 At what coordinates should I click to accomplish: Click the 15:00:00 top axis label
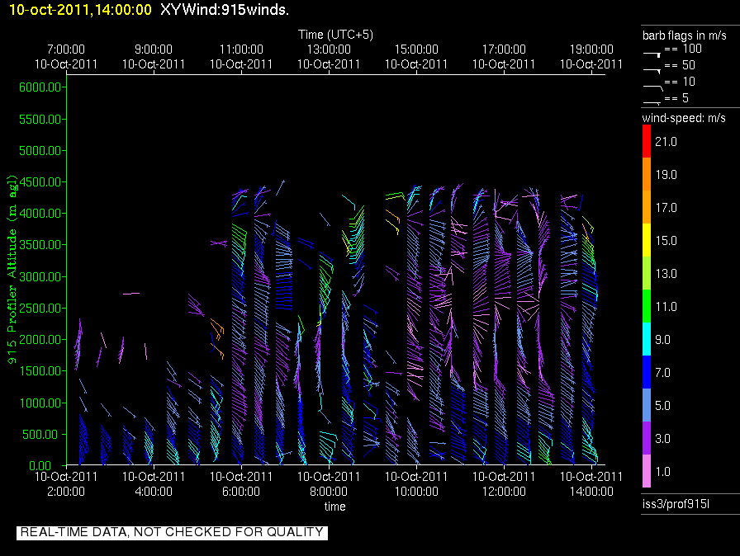416,49
